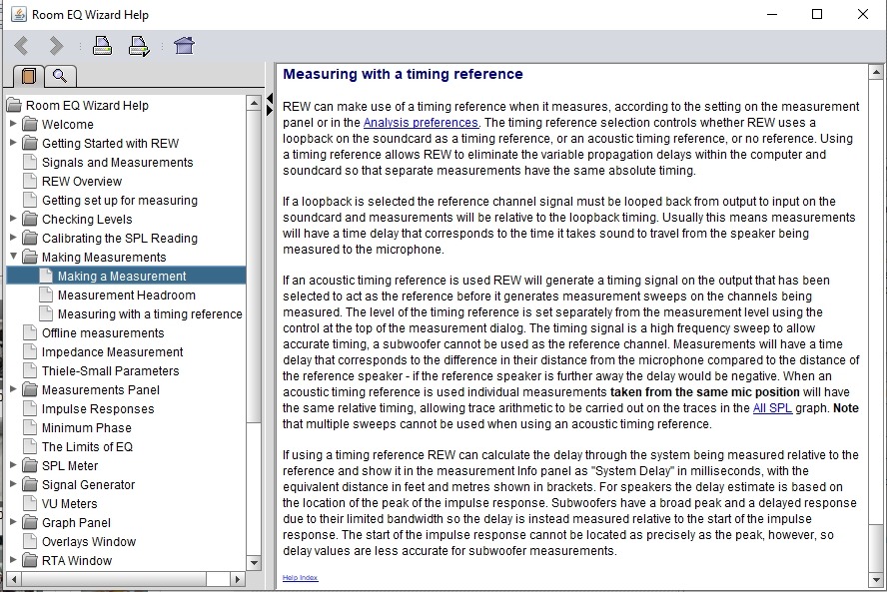887x592 pixels.
Task: Click the tree panel scroll-down arrow
Action: 254,563
